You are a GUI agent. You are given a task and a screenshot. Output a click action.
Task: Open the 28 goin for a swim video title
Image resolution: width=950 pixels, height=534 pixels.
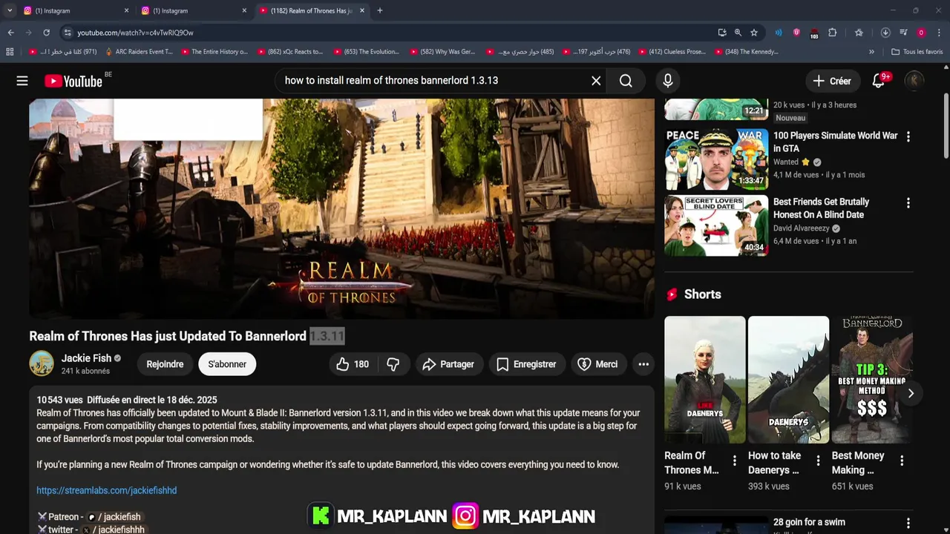(x=809, y=522)
